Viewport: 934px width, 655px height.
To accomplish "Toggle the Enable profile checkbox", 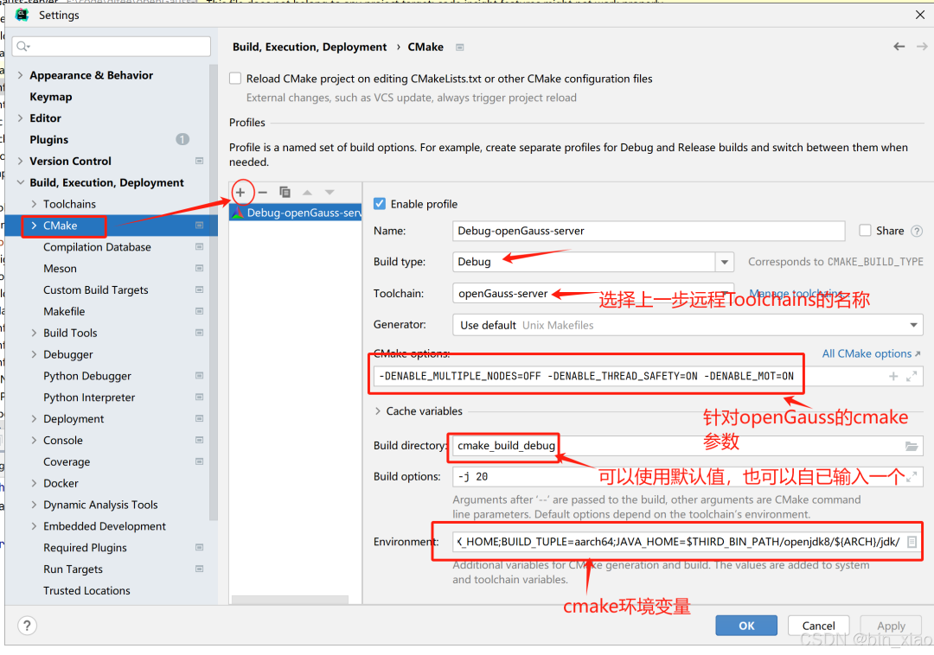I will click(380, 204).
